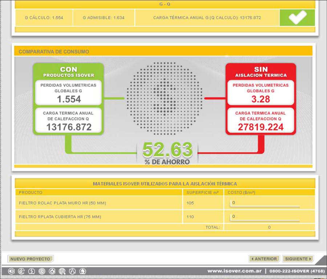Click cost field for Fieltro Rolac Plata Muro
This screenshot has height=279, width=327.
[x=265, y=203]
